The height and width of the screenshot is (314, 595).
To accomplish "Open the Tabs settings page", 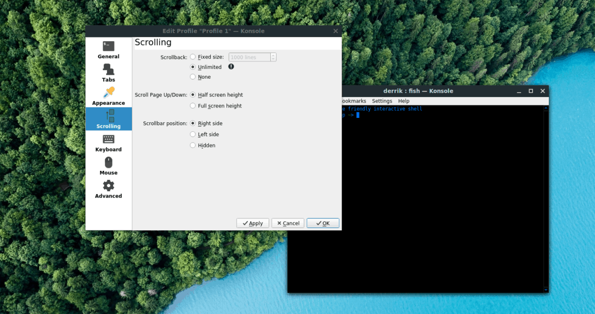I will [x=109, y=73].
